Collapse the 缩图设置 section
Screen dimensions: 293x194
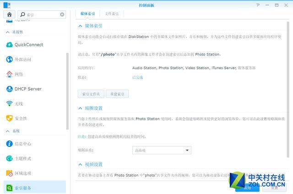click(x=80, y=108)
